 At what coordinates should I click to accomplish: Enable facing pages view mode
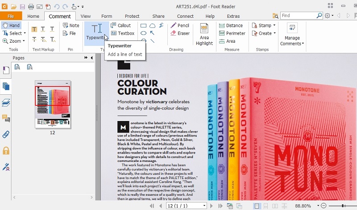point(275,206)
